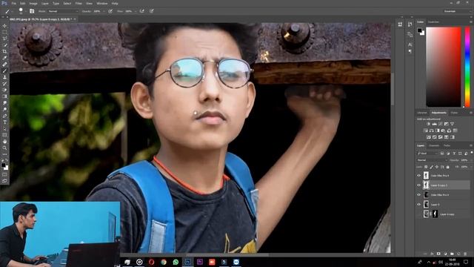Viewport: 474px width, 267px height.
Task: Select the Brush tool in toolbar
Action: tap(4, 70)
